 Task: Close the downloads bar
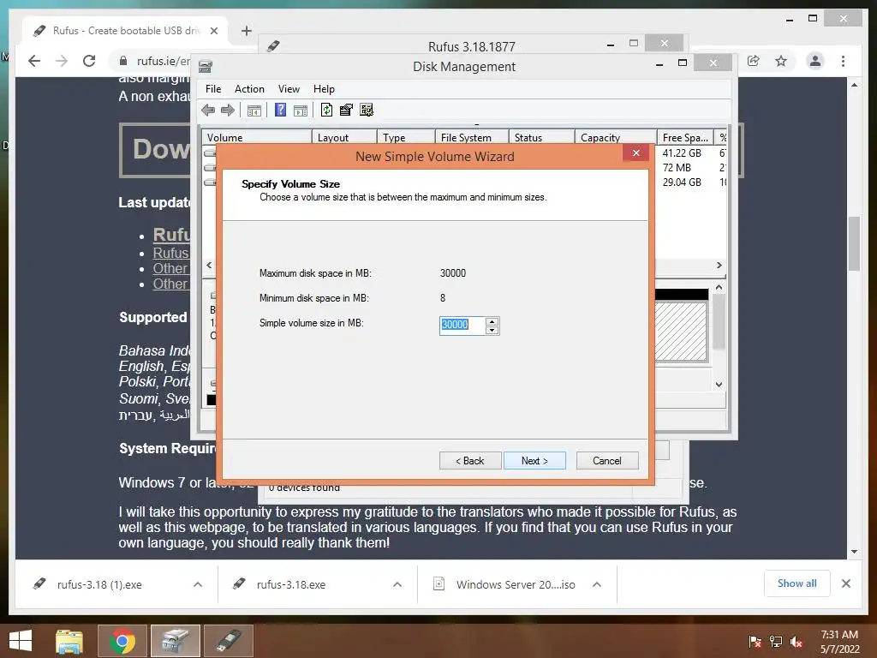(x=845, y=583)
